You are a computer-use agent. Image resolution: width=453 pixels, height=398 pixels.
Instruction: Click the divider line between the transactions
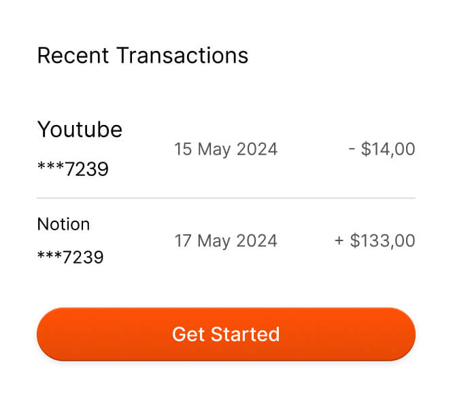[226, 198]
